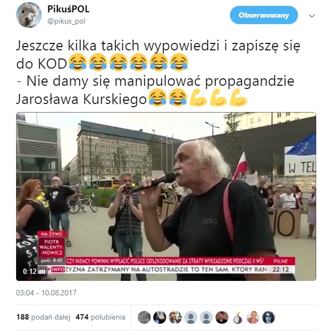View the 474 polubienia list
This screenshot has height=334, width=335.
[x=100, y=317]
